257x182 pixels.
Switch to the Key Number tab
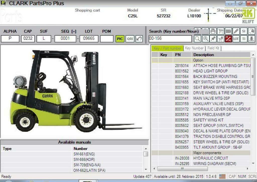click(194, 48)
